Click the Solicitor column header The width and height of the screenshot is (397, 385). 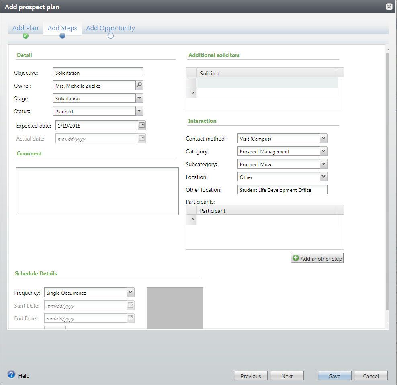tap(267, 73)
